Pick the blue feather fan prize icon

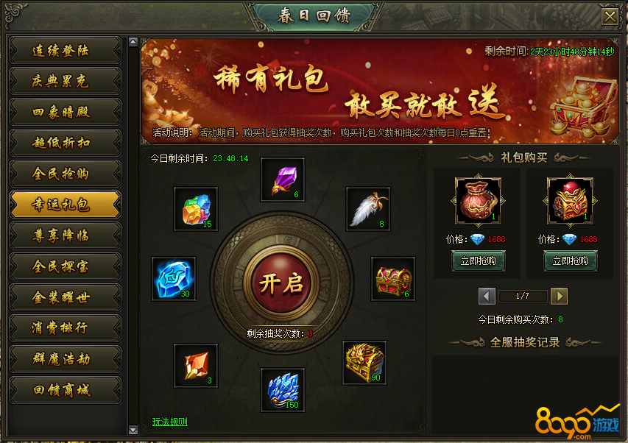coord(283,390)
